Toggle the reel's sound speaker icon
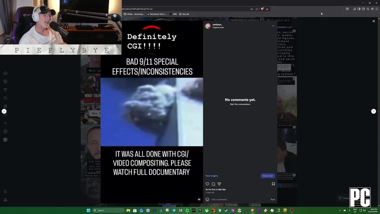The width and height of the screenshot is (380, 214). coord(199,199)
